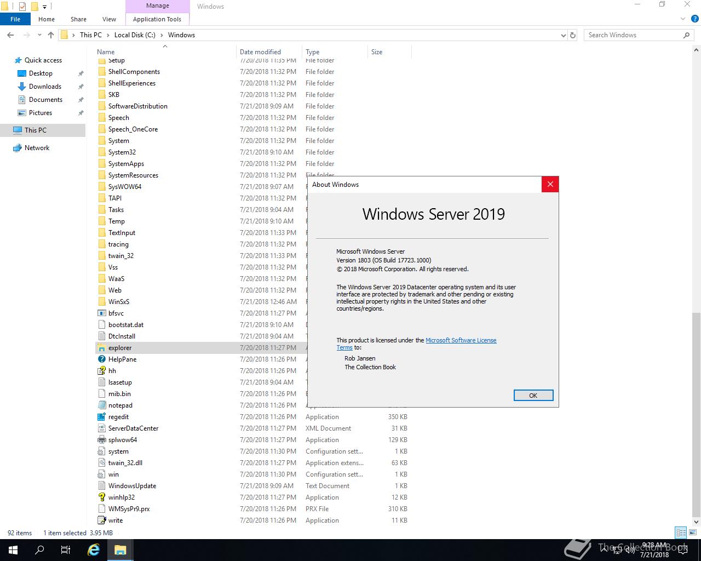Go up one folder level arrow

[x=51, y=35]
